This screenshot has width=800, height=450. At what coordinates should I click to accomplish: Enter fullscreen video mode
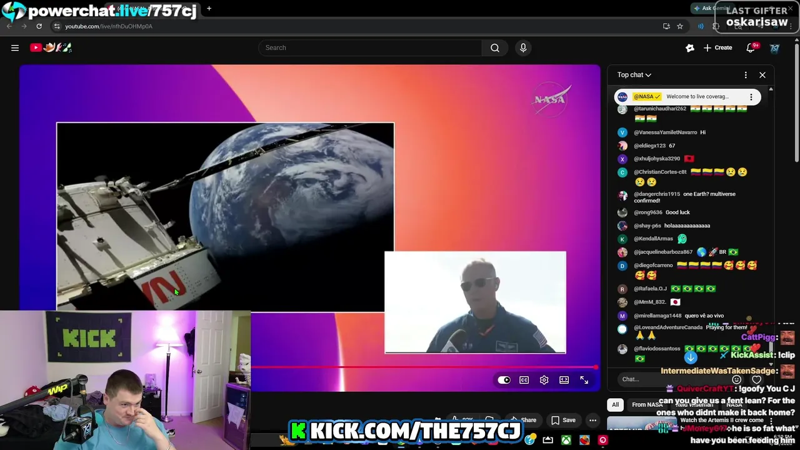click(584, 380)
